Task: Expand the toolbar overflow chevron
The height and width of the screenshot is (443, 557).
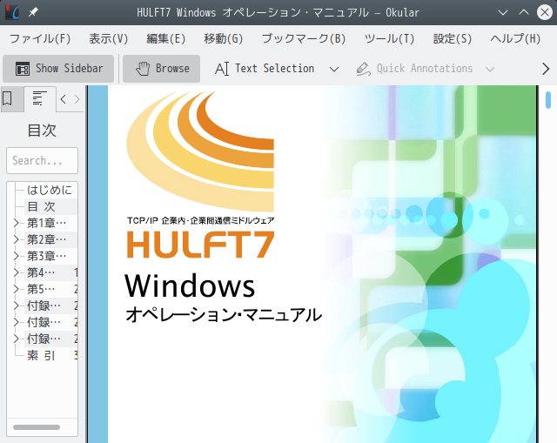Action: point(546,69)
